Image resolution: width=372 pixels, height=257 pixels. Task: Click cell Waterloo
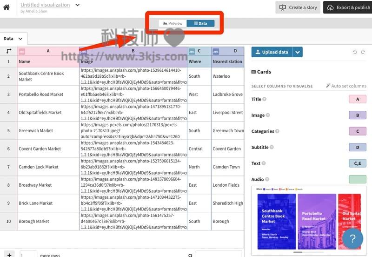(x=228, y=76)
